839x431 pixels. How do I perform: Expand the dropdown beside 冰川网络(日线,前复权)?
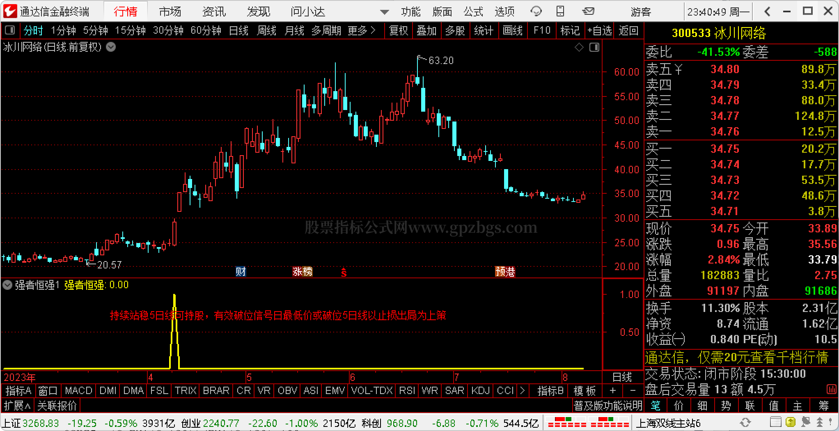[111, 47]
